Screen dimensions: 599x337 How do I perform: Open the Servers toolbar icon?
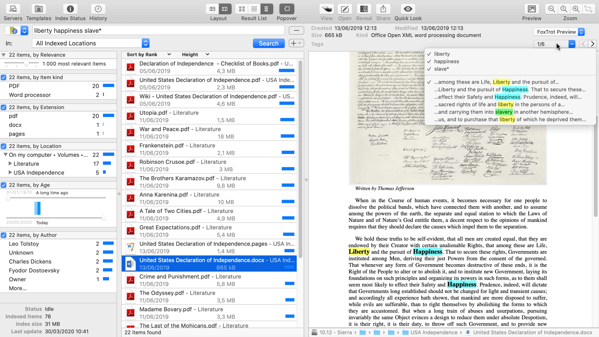(x=13, y=9)
